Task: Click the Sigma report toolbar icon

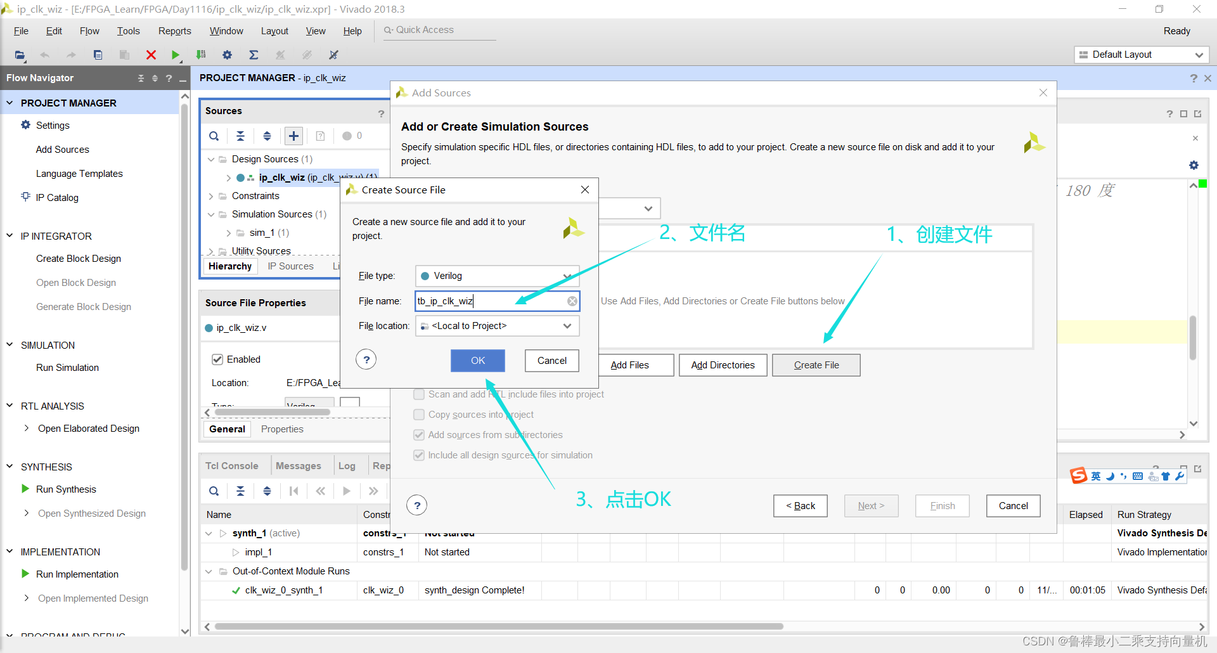Action: (x=254, y=55)
